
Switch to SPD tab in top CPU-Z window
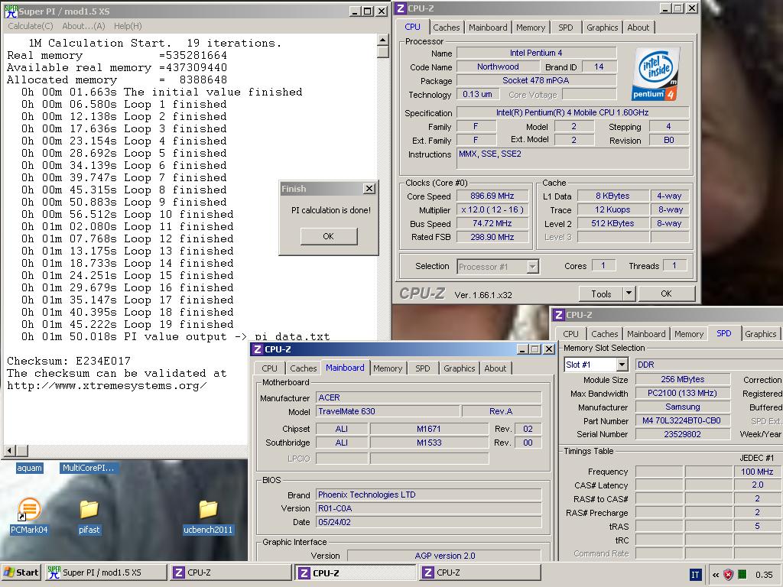point(565,28)
